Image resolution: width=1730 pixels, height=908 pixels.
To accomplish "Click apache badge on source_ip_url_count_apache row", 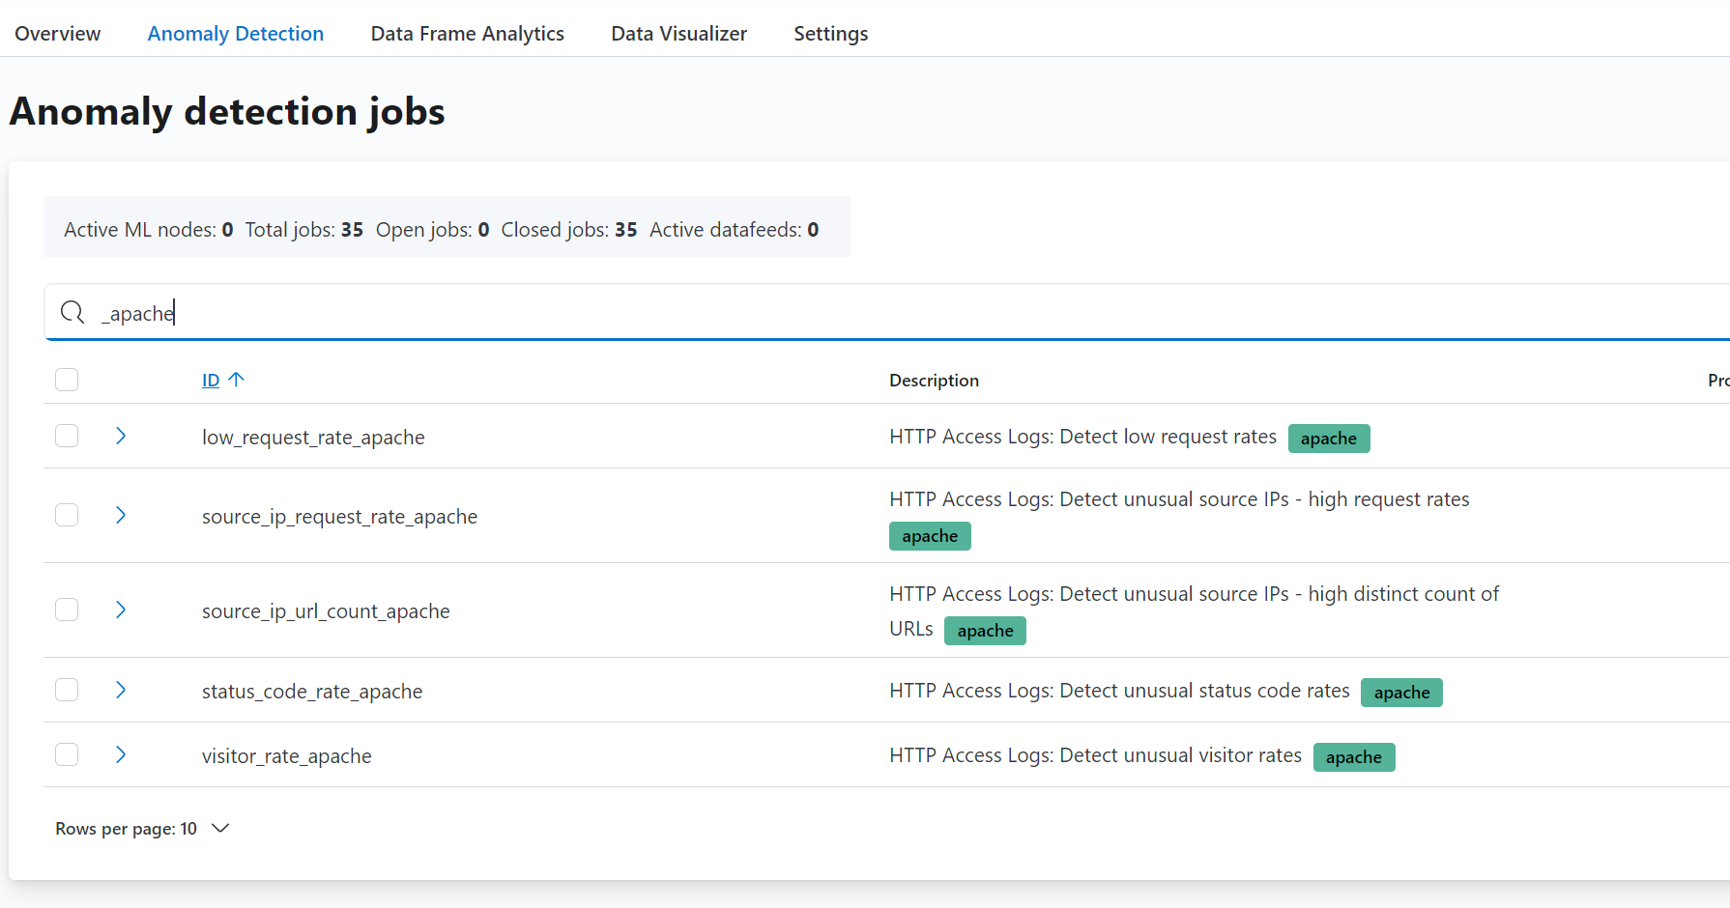I will tap(985, 631).
